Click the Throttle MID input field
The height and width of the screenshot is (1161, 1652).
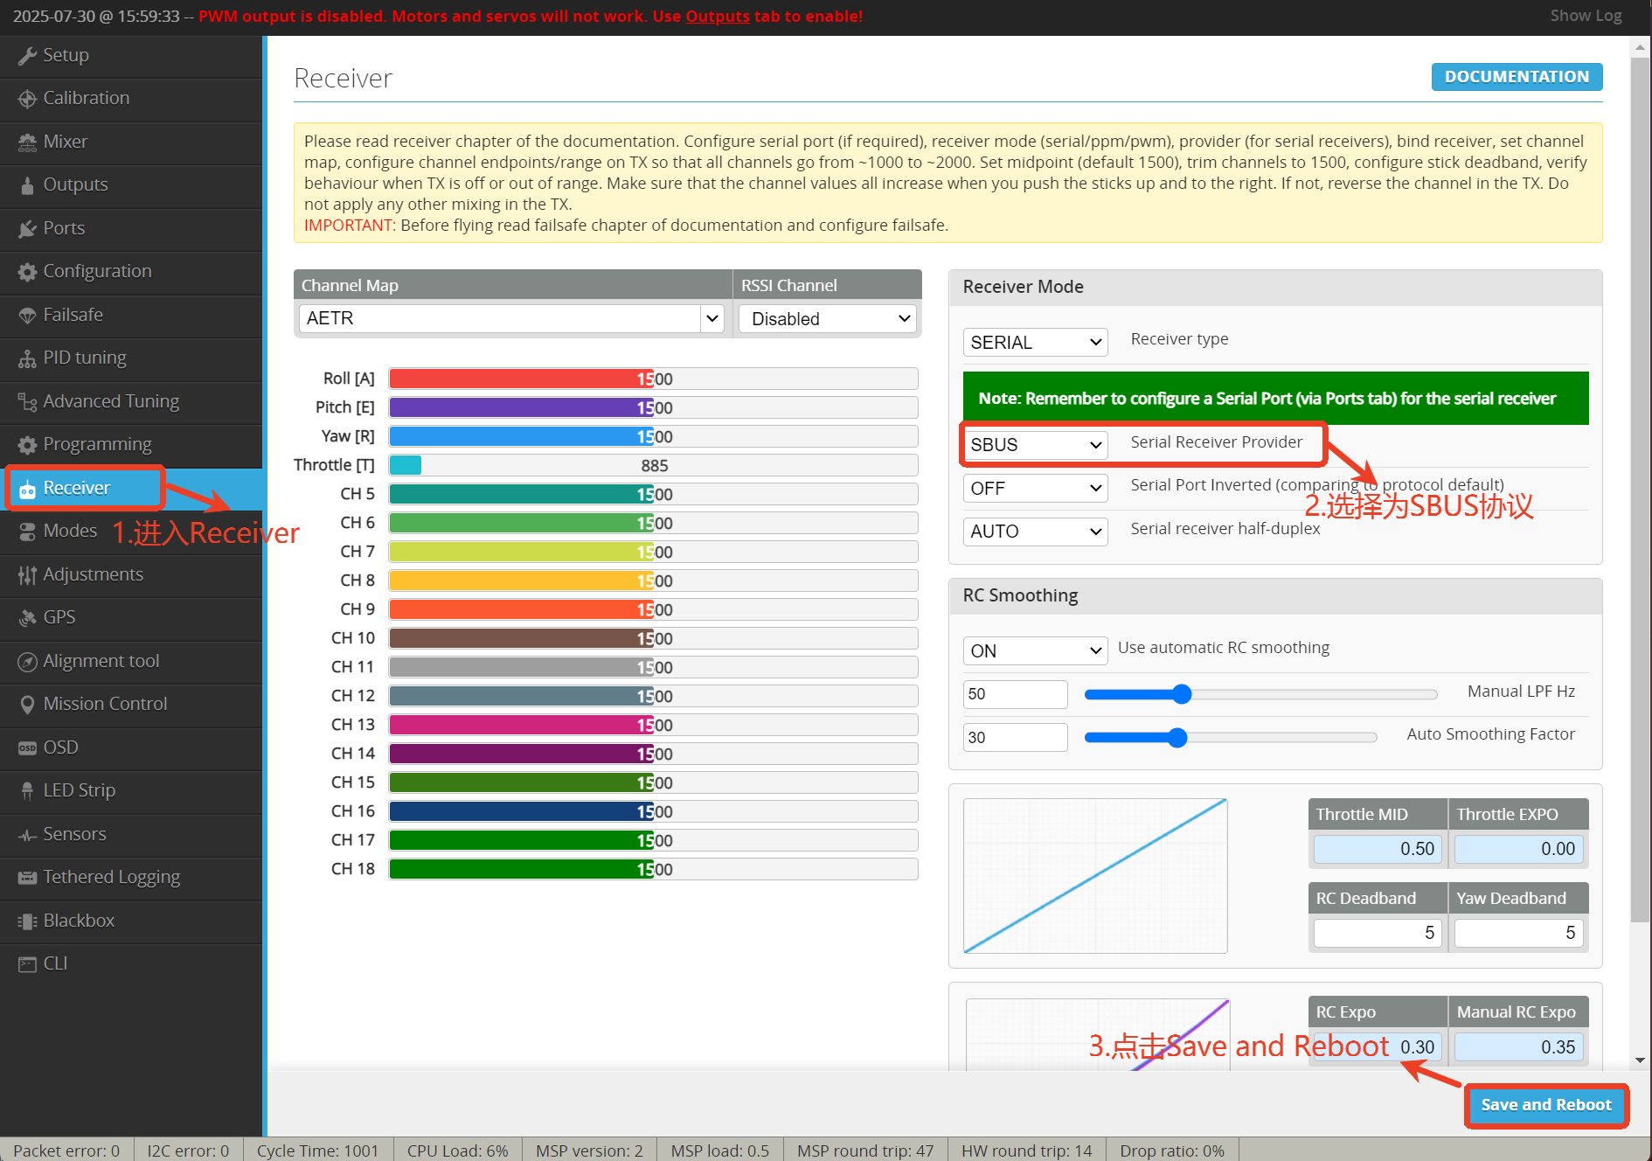coord(1377,849)
